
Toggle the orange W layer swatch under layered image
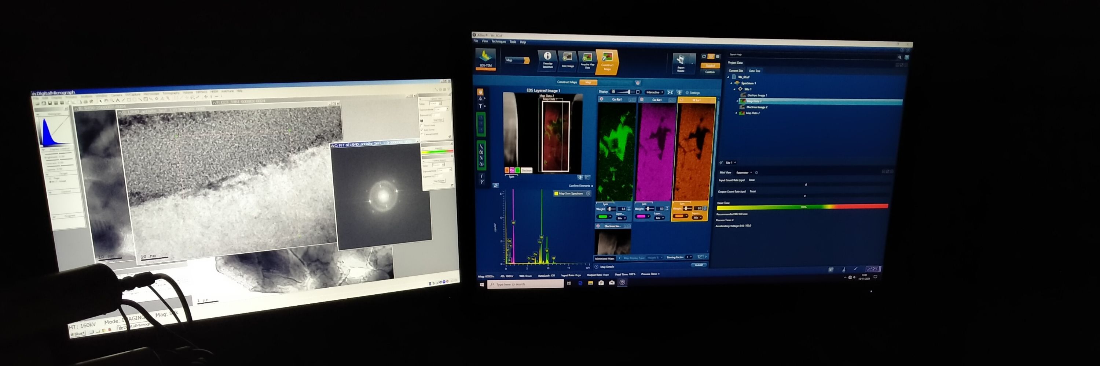[x=507, y=171]
